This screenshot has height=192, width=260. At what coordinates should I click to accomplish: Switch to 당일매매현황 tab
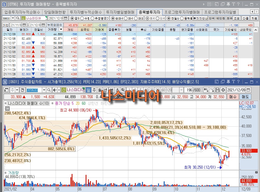tap(55, 12)
